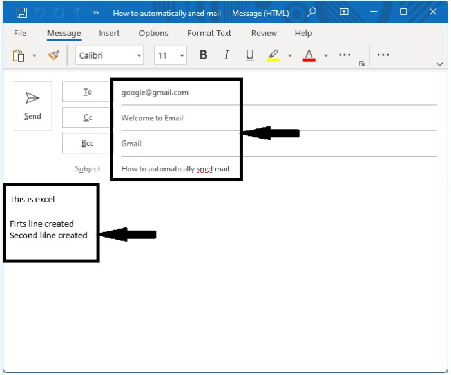451x375 pixels.
Task: Apply yellow text highlight color
Action: 273,55
